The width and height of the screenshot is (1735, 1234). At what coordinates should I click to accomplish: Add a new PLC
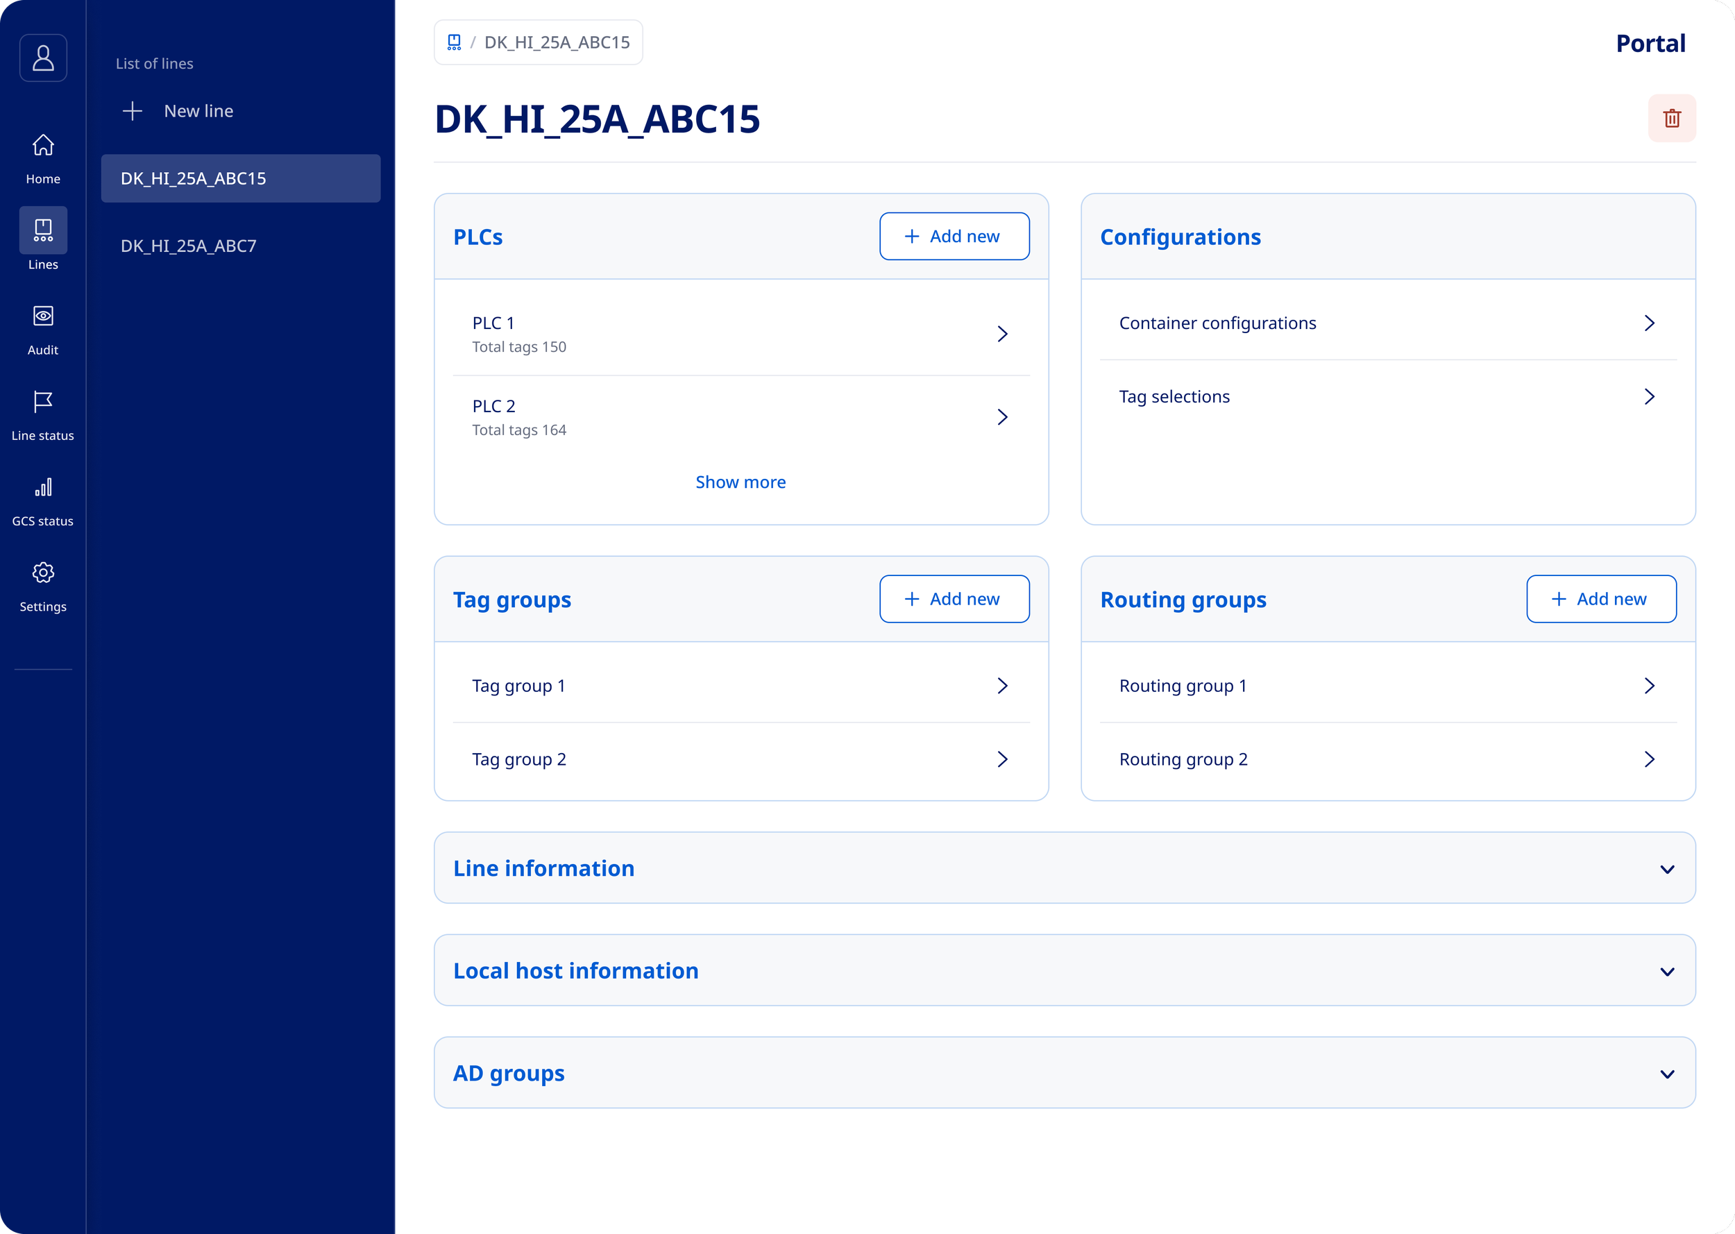pyautogui.click(x=954, y=236)
